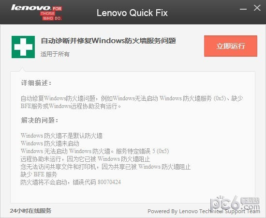The height and width of the screenshot is (218, 266).
Task: Select the line 缺少 BFE 服务
Action: tap(39, 174)
